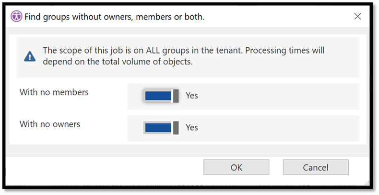Click the gray thumb of owners switch
This screenshot has width=379, height=195.
point(176,128)
